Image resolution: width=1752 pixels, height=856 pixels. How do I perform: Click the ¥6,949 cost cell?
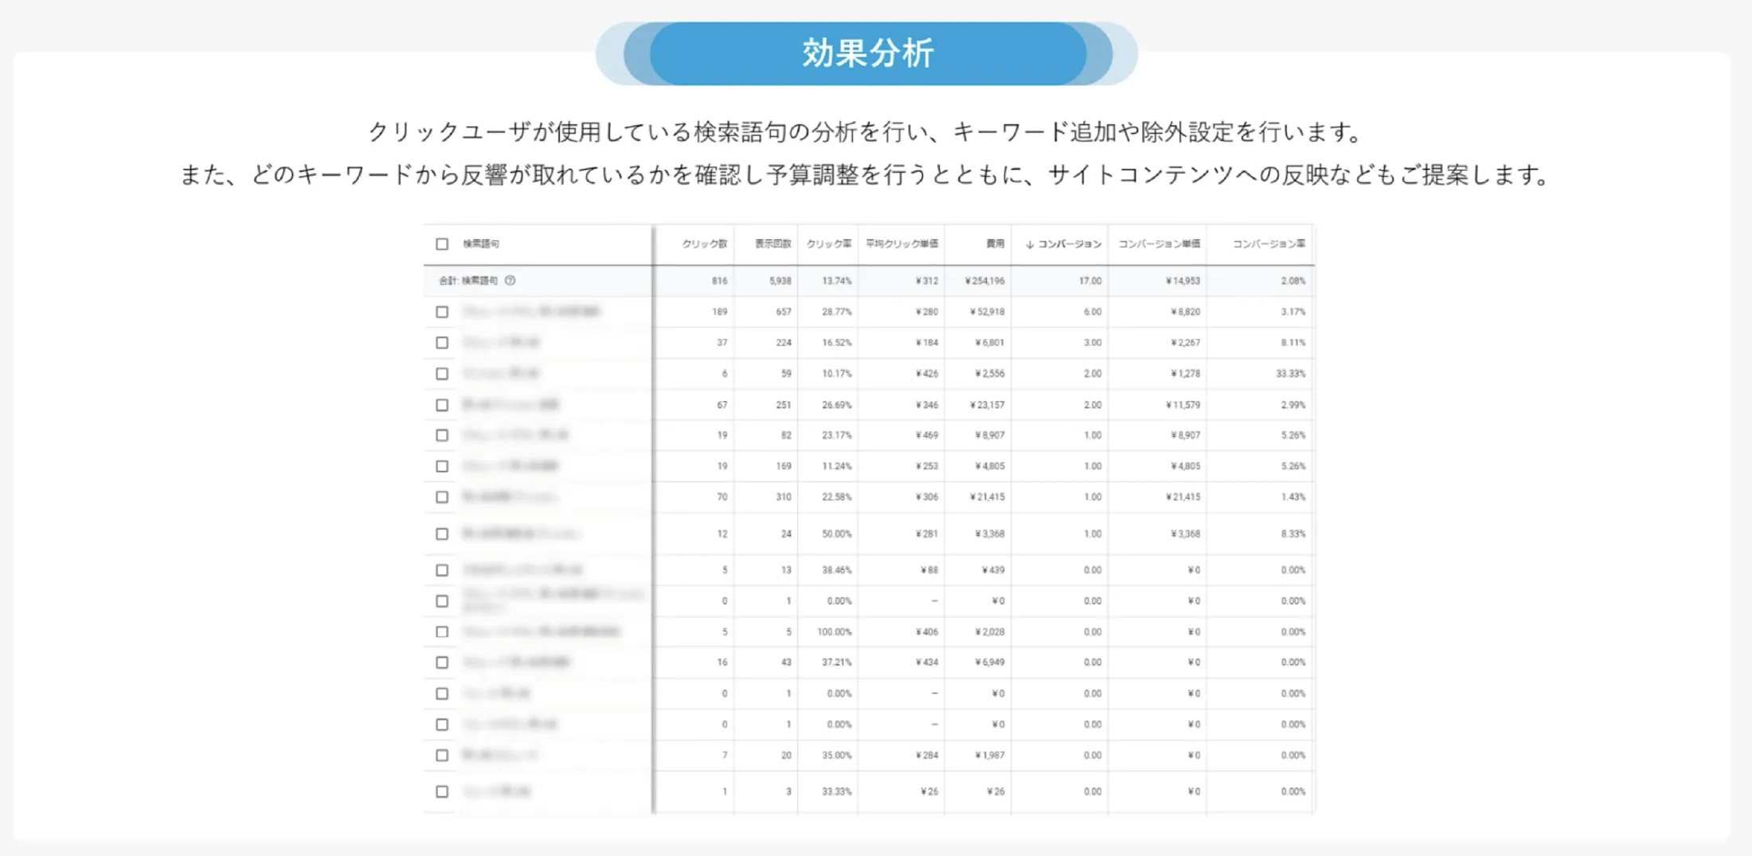[x=989, y=663]
